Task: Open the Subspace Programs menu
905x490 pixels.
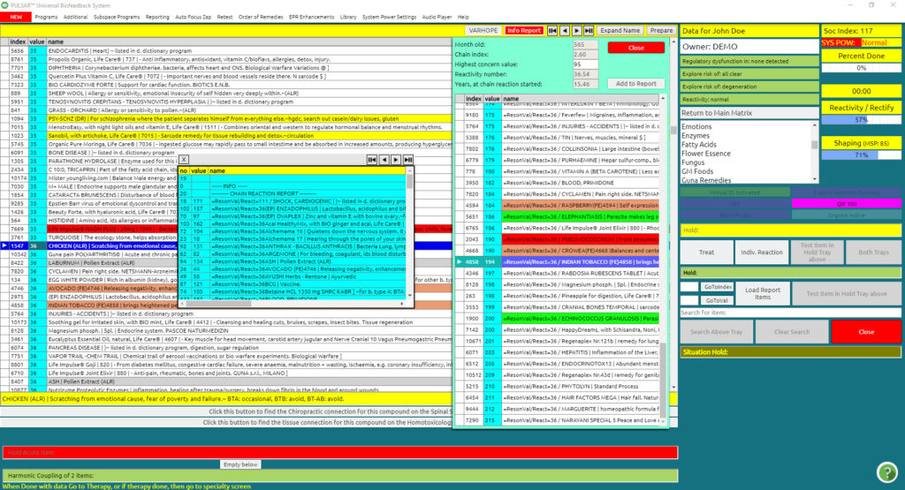Action: 117,17
